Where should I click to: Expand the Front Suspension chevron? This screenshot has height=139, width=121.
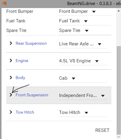[x=11, y=95]
